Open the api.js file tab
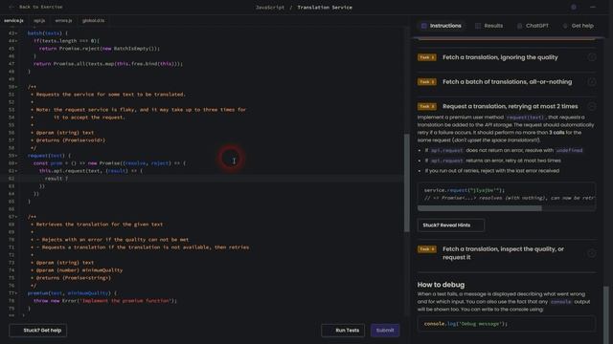 coord(39,21)
